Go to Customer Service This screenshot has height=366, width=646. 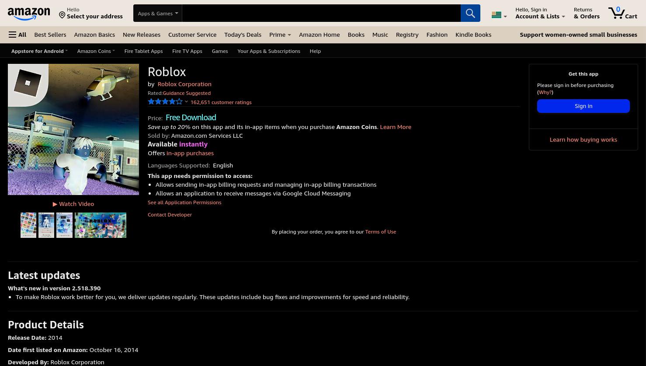[192, 35]
